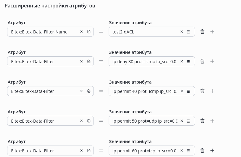The height and width of the screenshot is (157, 241).
Task: Click trash icon beside "ip permit 60" value
Action: click(x=202, y=150)
